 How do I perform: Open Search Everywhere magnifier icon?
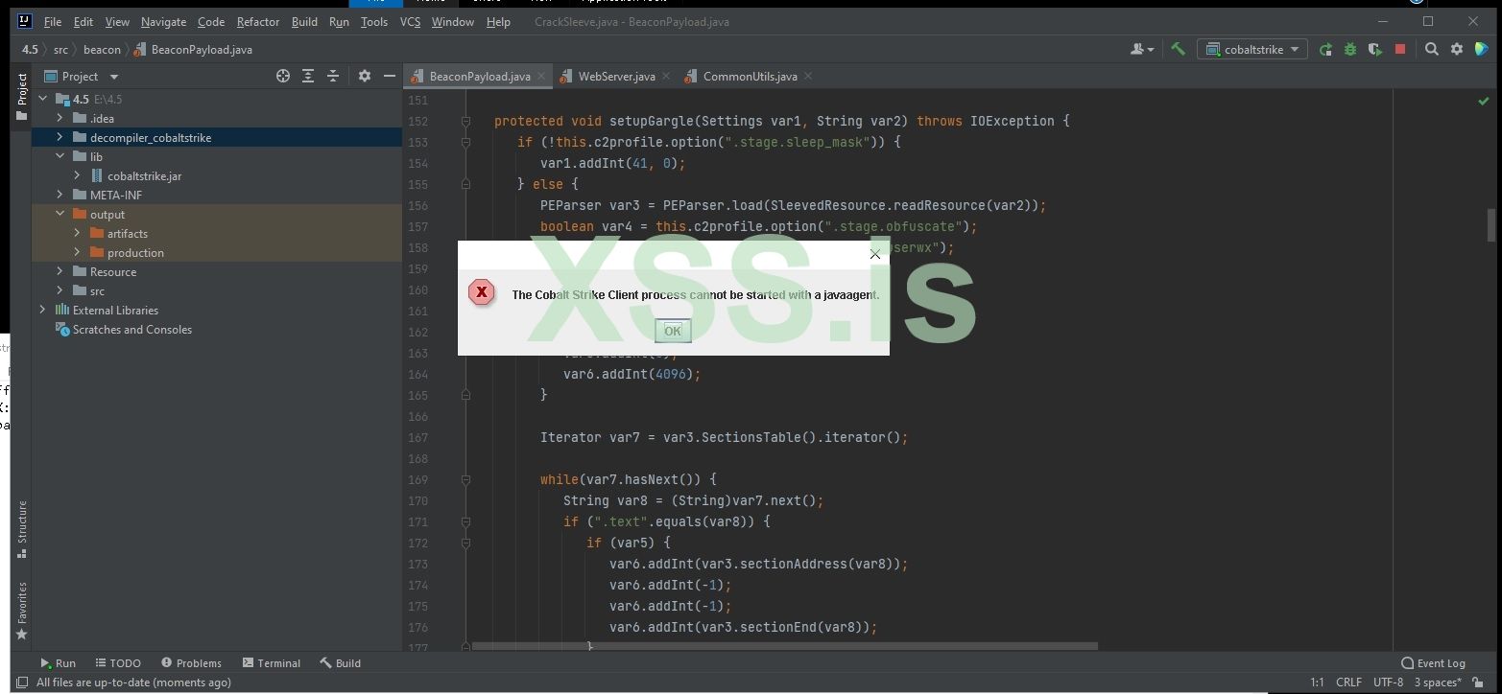click(1431, 49)
